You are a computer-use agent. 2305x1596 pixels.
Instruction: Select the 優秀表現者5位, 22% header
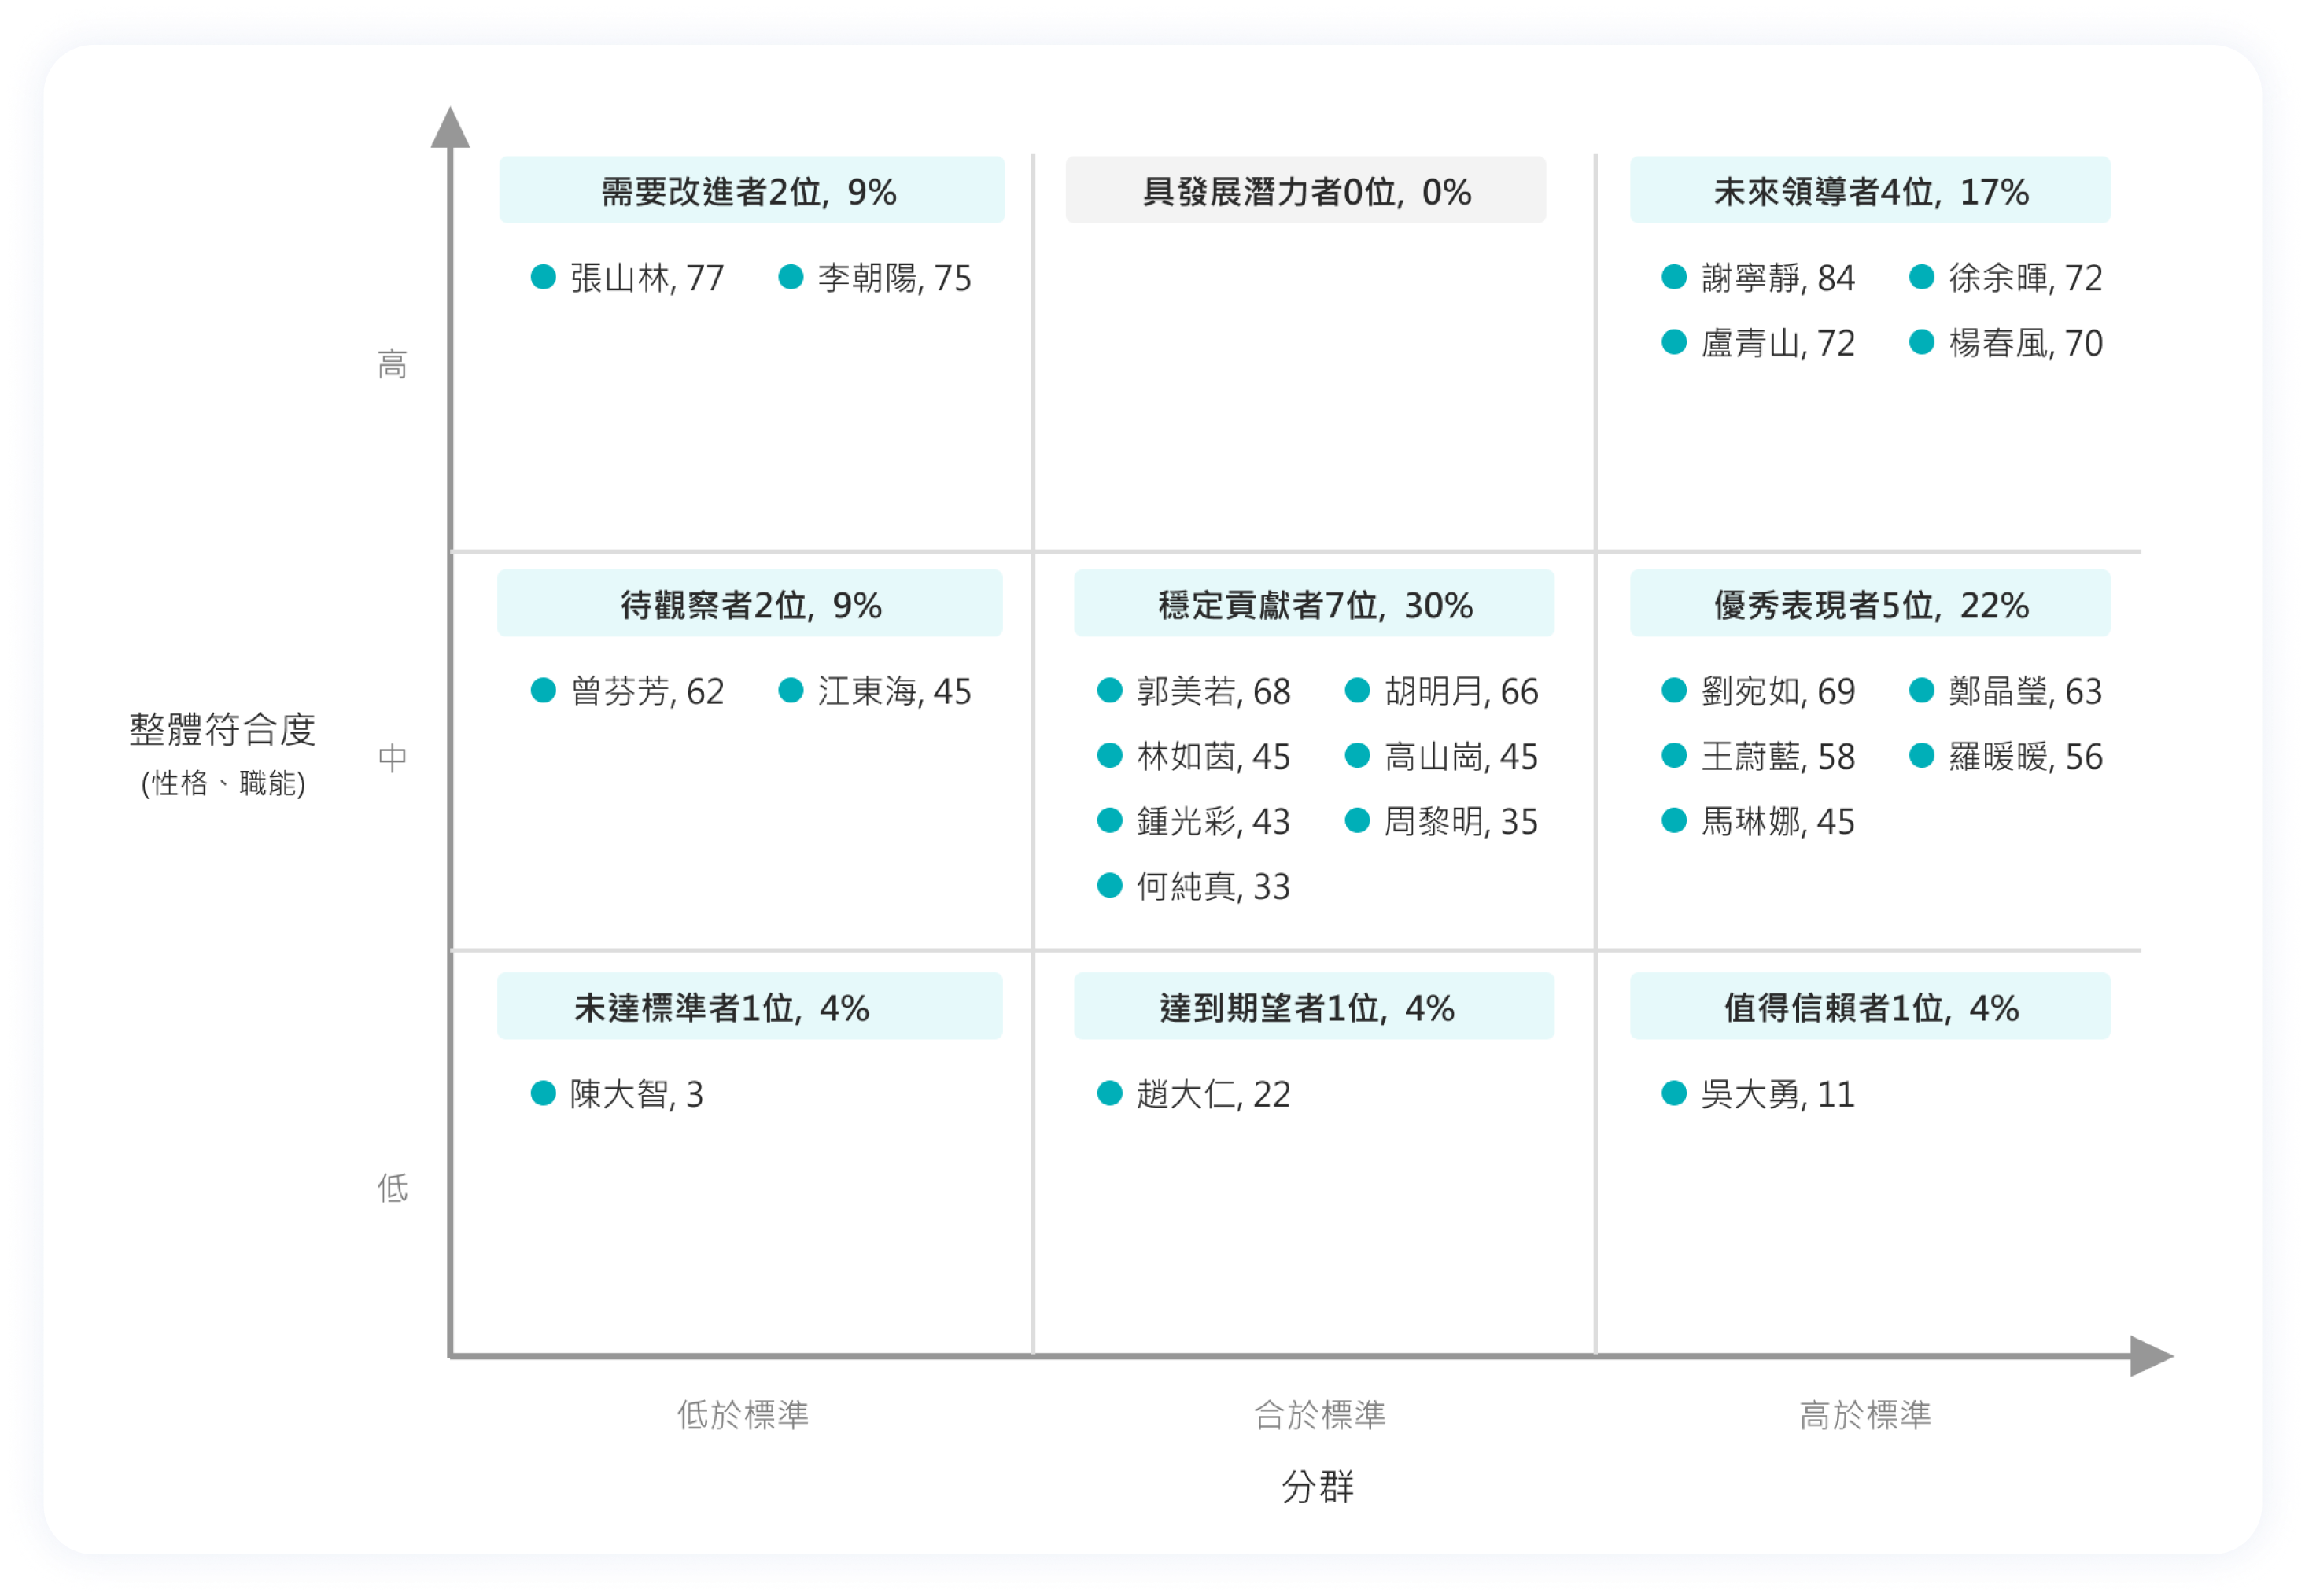point(1869,603)
